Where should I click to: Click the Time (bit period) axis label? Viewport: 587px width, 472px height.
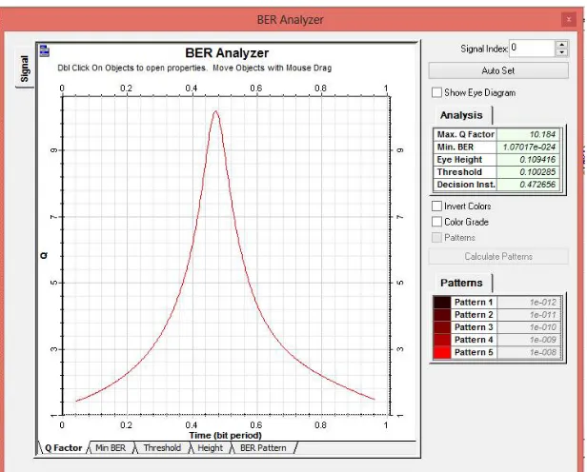pos(225,436)
